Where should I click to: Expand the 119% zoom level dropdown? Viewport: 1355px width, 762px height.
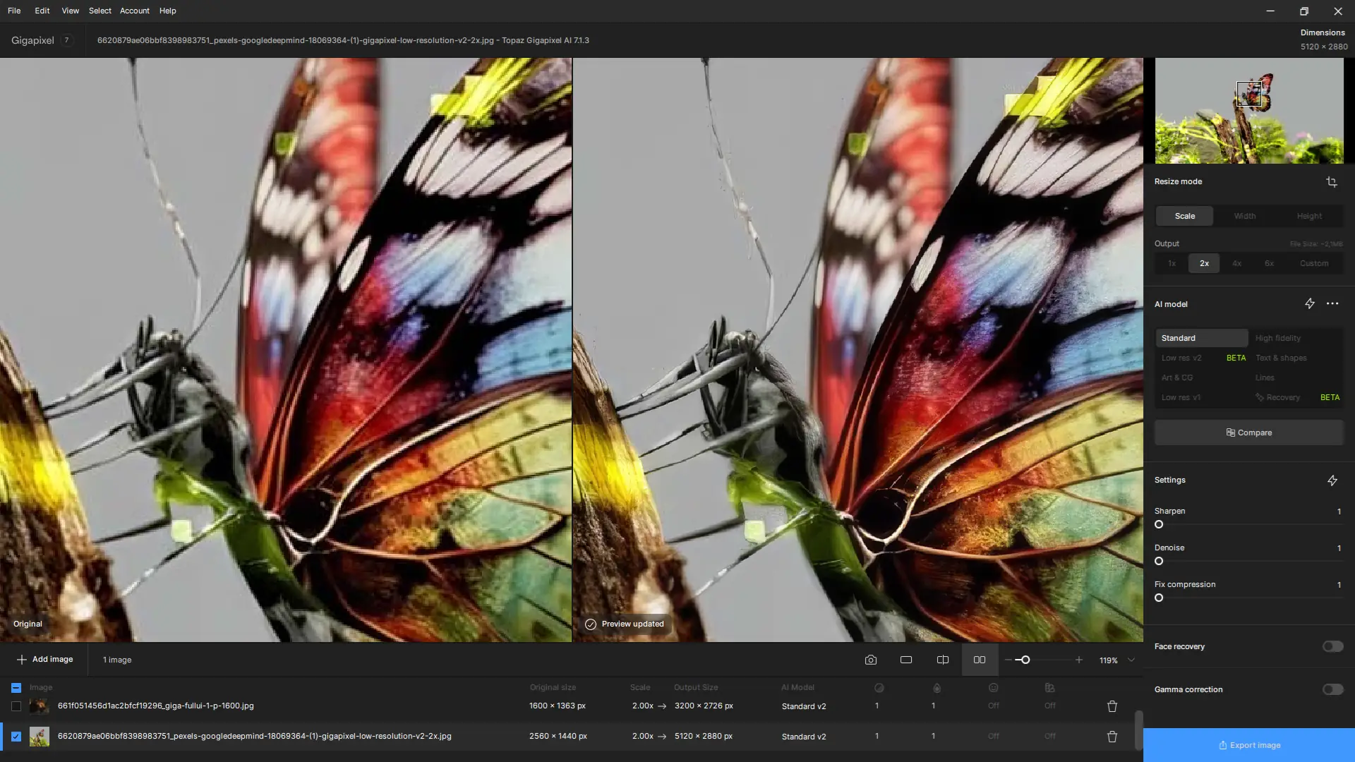pyautogui.click(x=1131, y=660)
